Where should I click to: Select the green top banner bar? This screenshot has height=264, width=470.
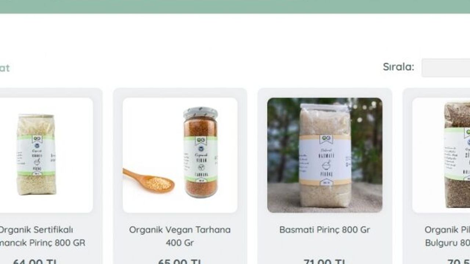pos(235,7)
